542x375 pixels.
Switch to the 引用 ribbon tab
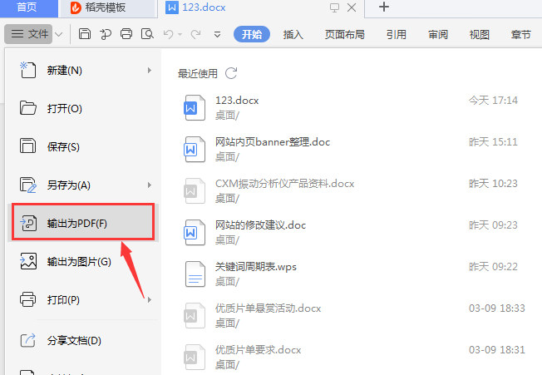[x=397, y=34]
